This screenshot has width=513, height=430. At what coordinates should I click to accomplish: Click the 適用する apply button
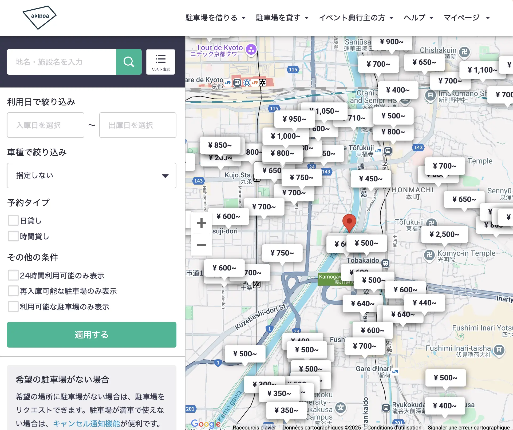(x=92, y=335)
